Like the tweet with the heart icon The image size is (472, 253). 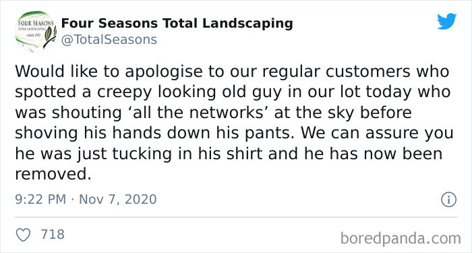23,235
